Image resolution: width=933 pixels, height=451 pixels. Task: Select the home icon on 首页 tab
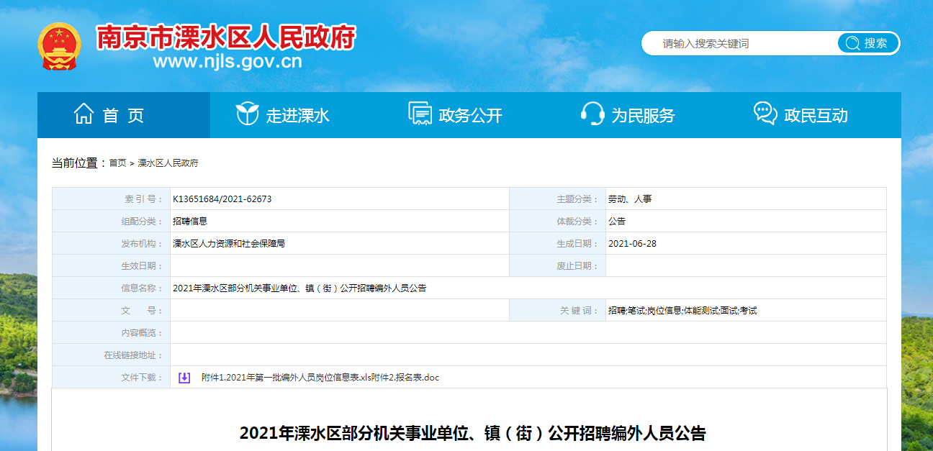click(x=86, y=112)
